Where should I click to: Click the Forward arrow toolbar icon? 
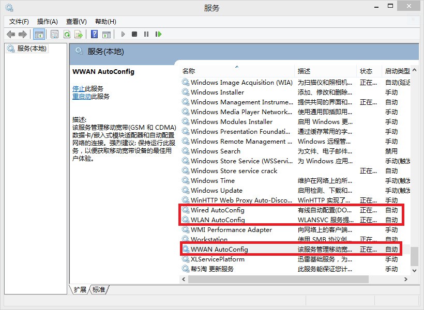(22, 34)
